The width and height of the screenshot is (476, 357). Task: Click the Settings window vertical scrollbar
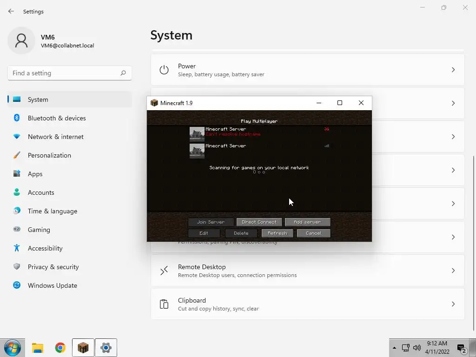click(473, 243)
